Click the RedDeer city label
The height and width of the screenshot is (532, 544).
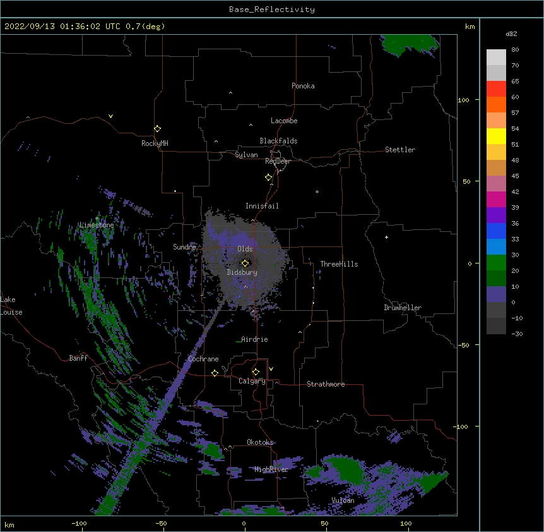278,161
